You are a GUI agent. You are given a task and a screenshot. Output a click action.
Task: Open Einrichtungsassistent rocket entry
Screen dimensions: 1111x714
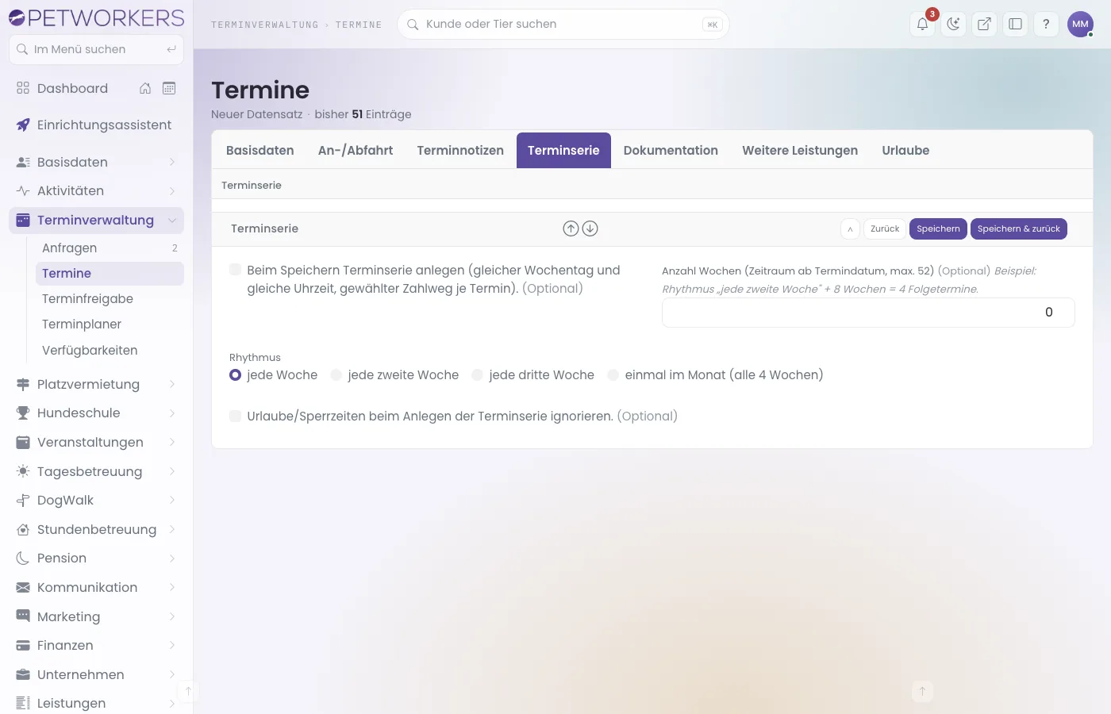96,125
